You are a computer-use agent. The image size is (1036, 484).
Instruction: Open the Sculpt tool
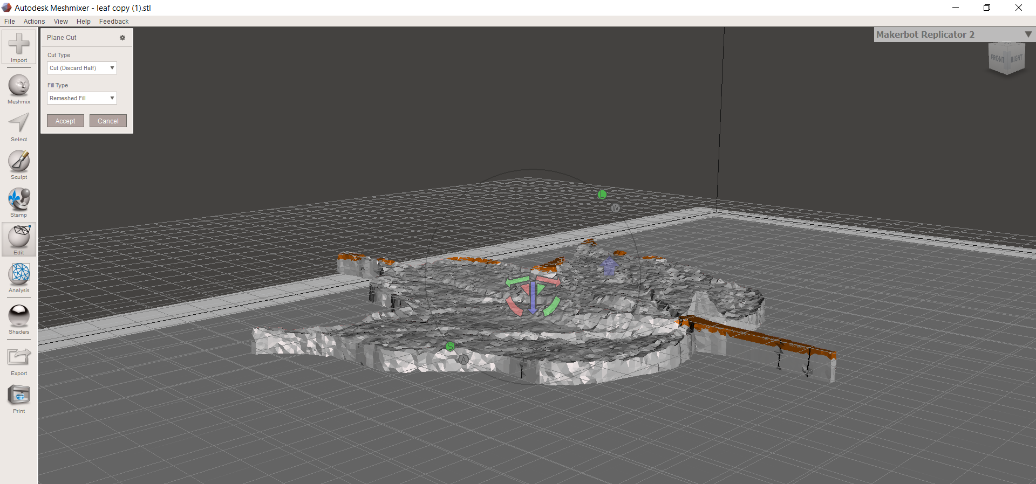click(x=19, y=165)
